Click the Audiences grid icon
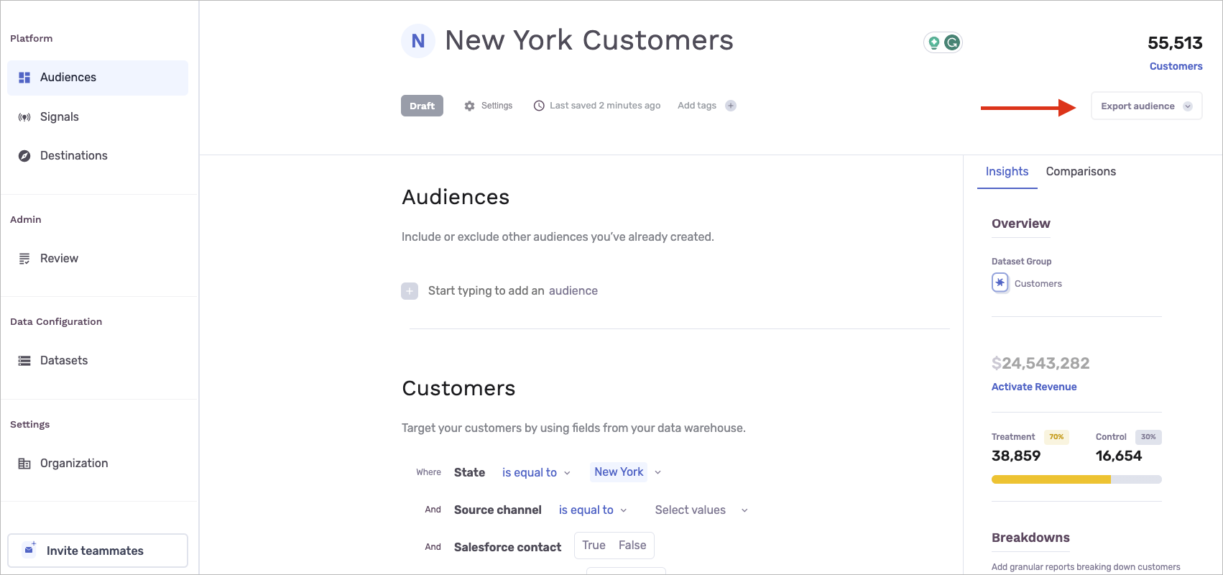The image size is (1223, 575). (24, 78)
